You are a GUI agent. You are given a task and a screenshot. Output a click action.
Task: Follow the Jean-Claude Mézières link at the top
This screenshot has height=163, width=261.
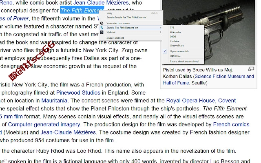(x=101, y=3)
